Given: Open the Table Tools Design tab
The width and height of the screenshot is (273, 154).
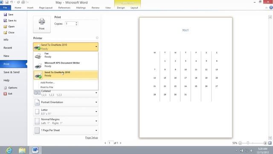Looking at the screenshot, I should click(121, 8).
